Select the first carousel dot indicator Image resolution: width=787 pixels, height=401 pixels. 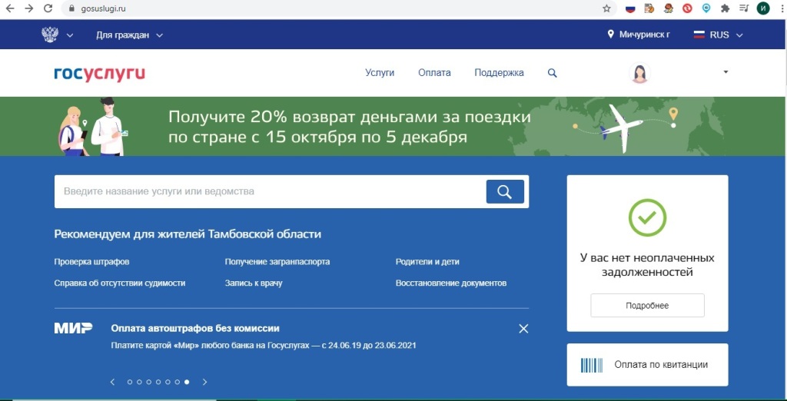click(129, 382)
